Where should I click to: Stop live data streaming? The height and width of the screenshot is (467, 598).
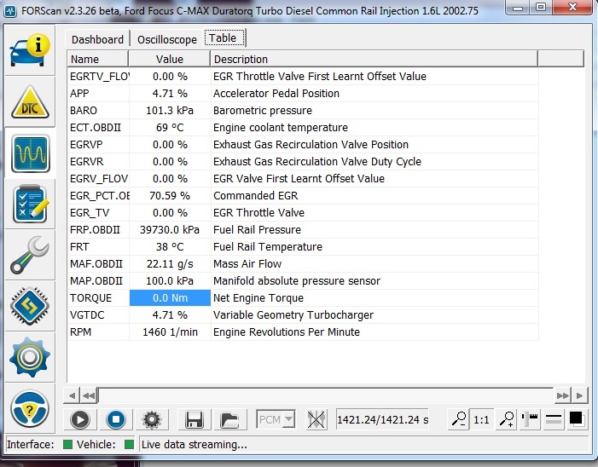pyautogui.click(x=116, y=419)
